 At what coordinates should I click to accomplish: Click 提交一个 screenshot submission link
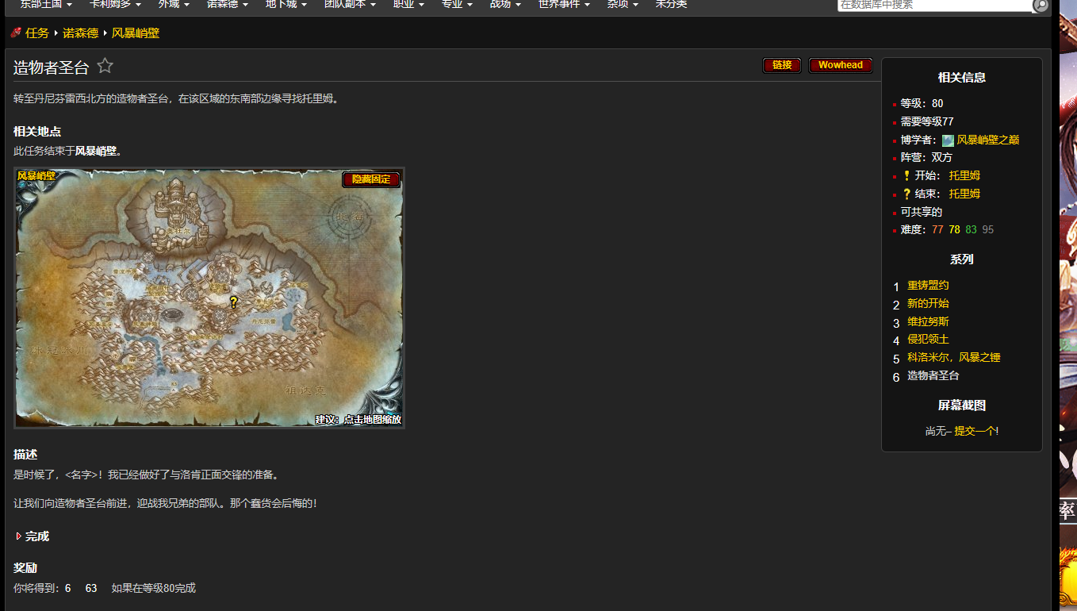point(975,431)
